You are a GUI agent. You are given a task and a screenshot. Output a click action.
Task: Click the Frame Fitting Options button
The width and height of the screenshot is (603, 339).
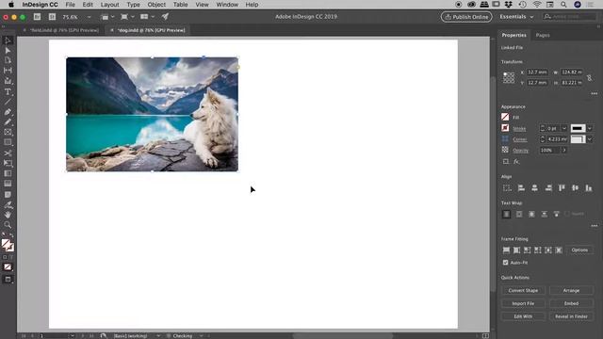point(579,250)
